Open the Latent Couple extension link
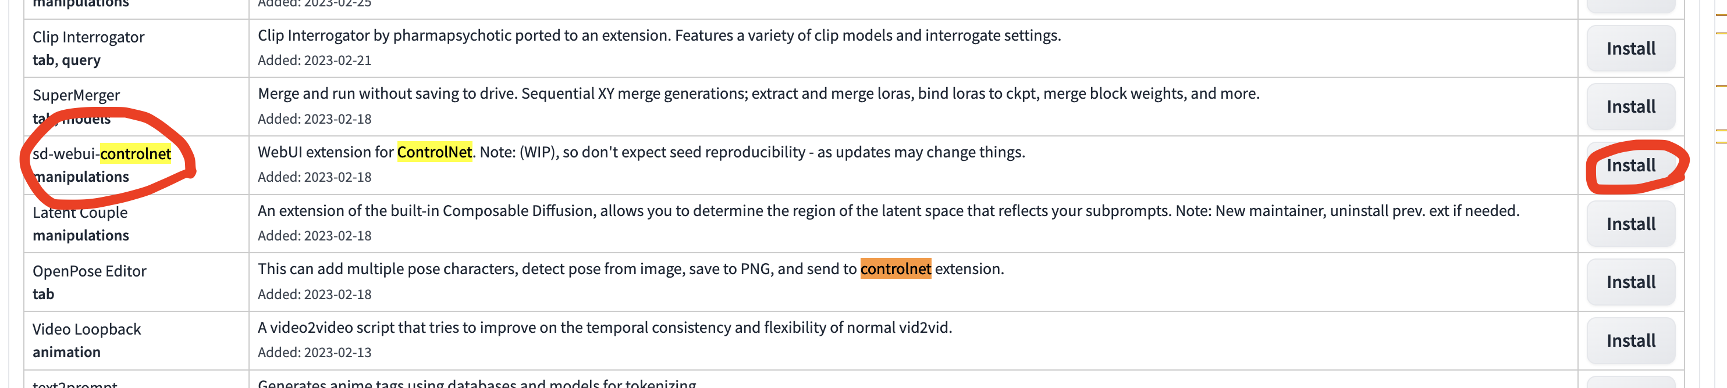Screen dimensions: 1727x388 (x=80, y=213)
